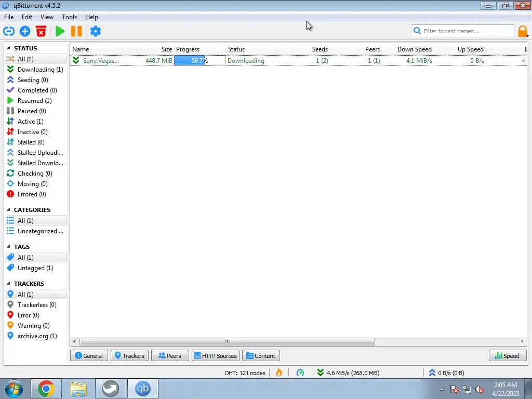Click the green Resume play icon
Image resolution: width=532 pixels, height=399 pixels.
60,31
